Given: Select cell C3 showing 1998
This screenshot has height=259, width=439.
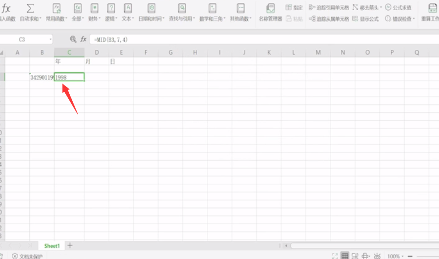Looking at the screenshot, I should click(x=69, y=77).
